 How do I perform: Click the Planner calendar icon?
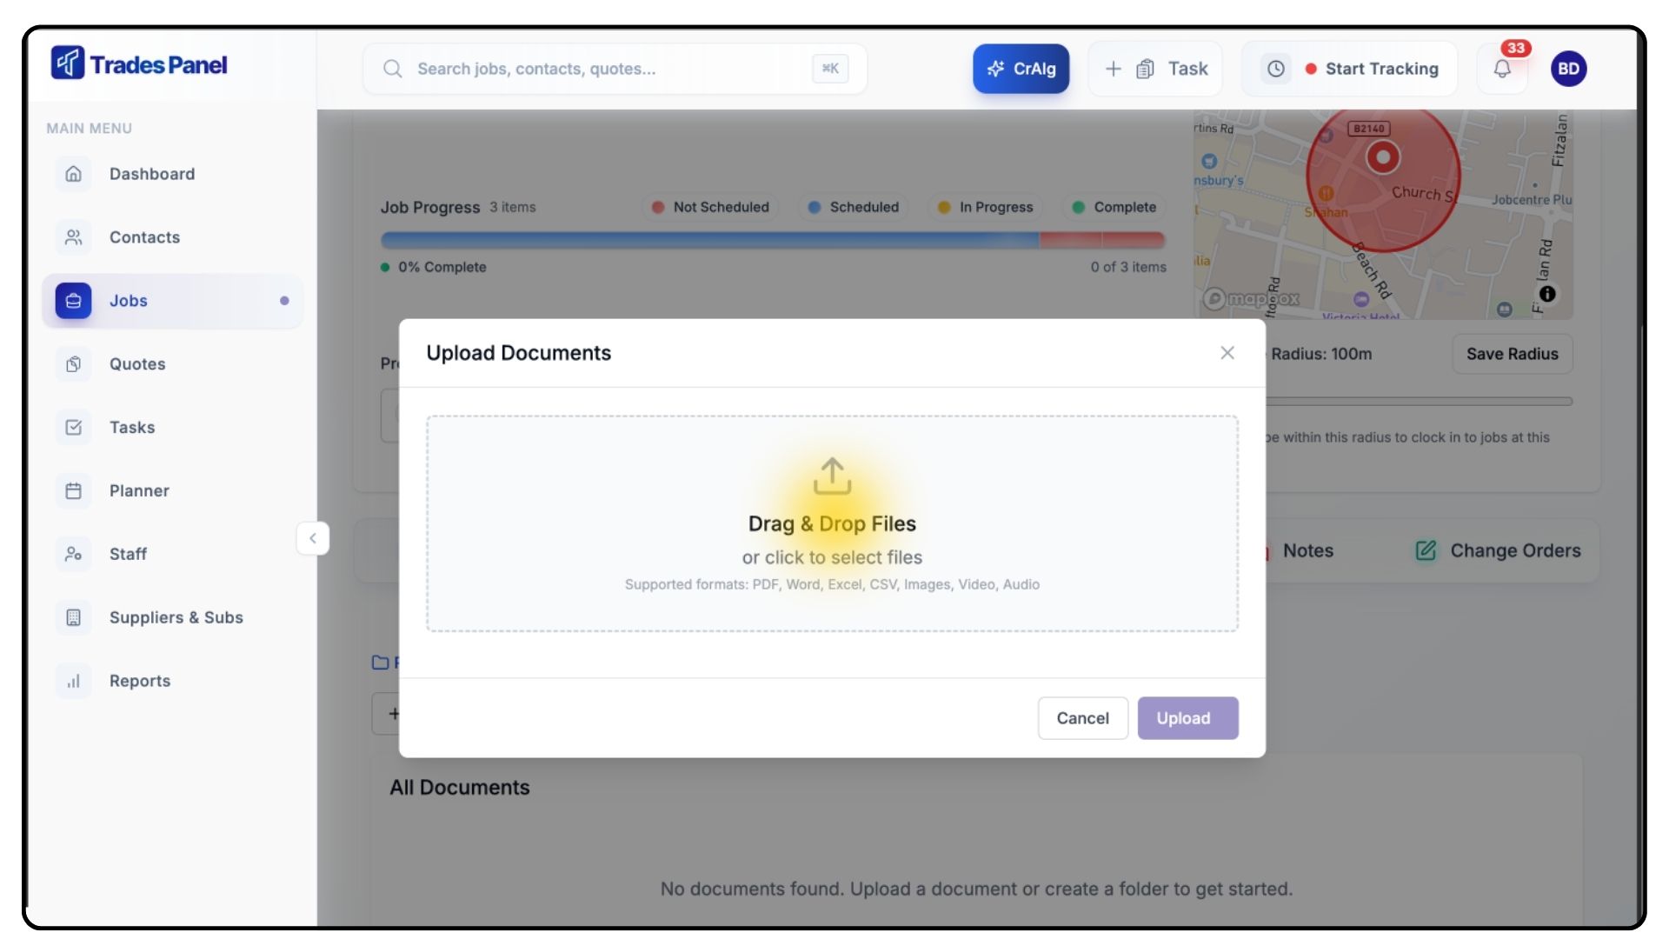pyautogui.click(x=74, y=491)
